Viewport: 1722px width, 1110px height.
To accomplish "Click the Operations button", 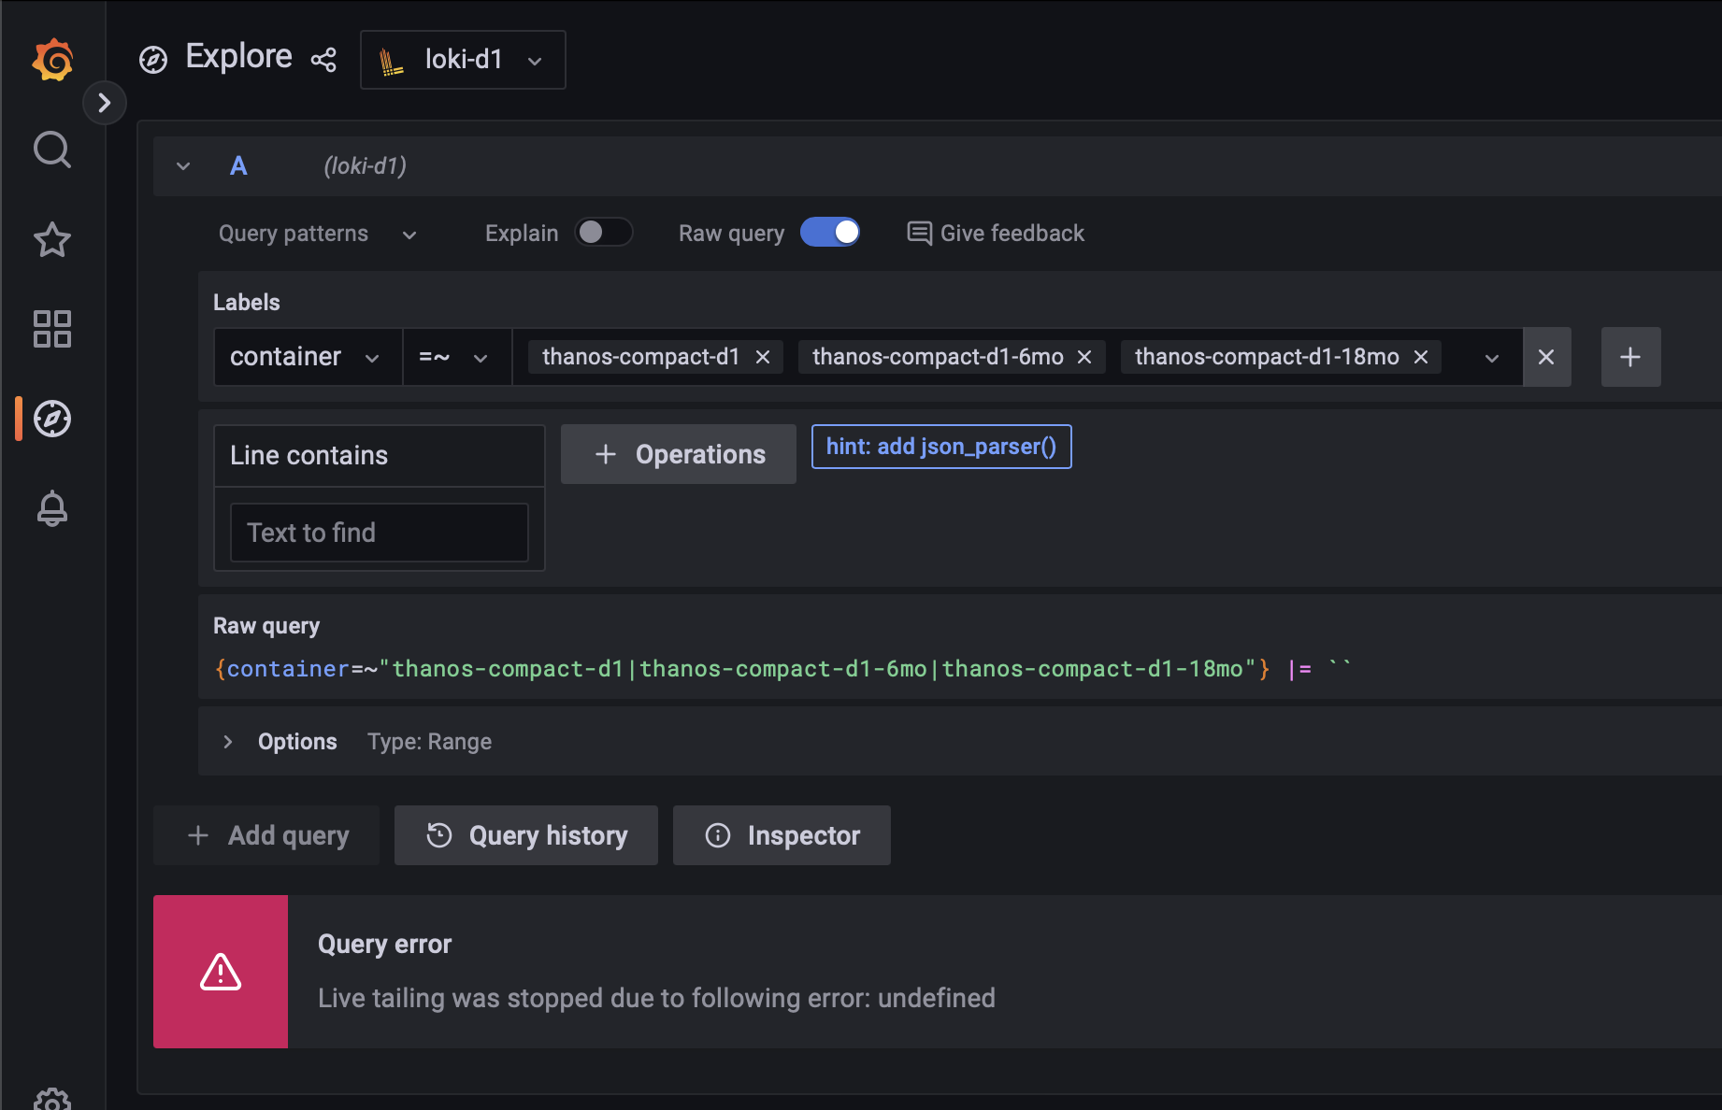I will (x=679, y=454).
